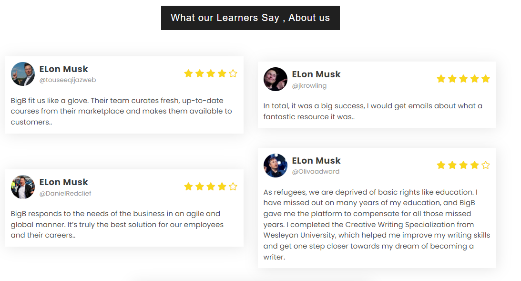
Task: Select @DanielRedclief's circular profile picture
Action: click(22, 187)
